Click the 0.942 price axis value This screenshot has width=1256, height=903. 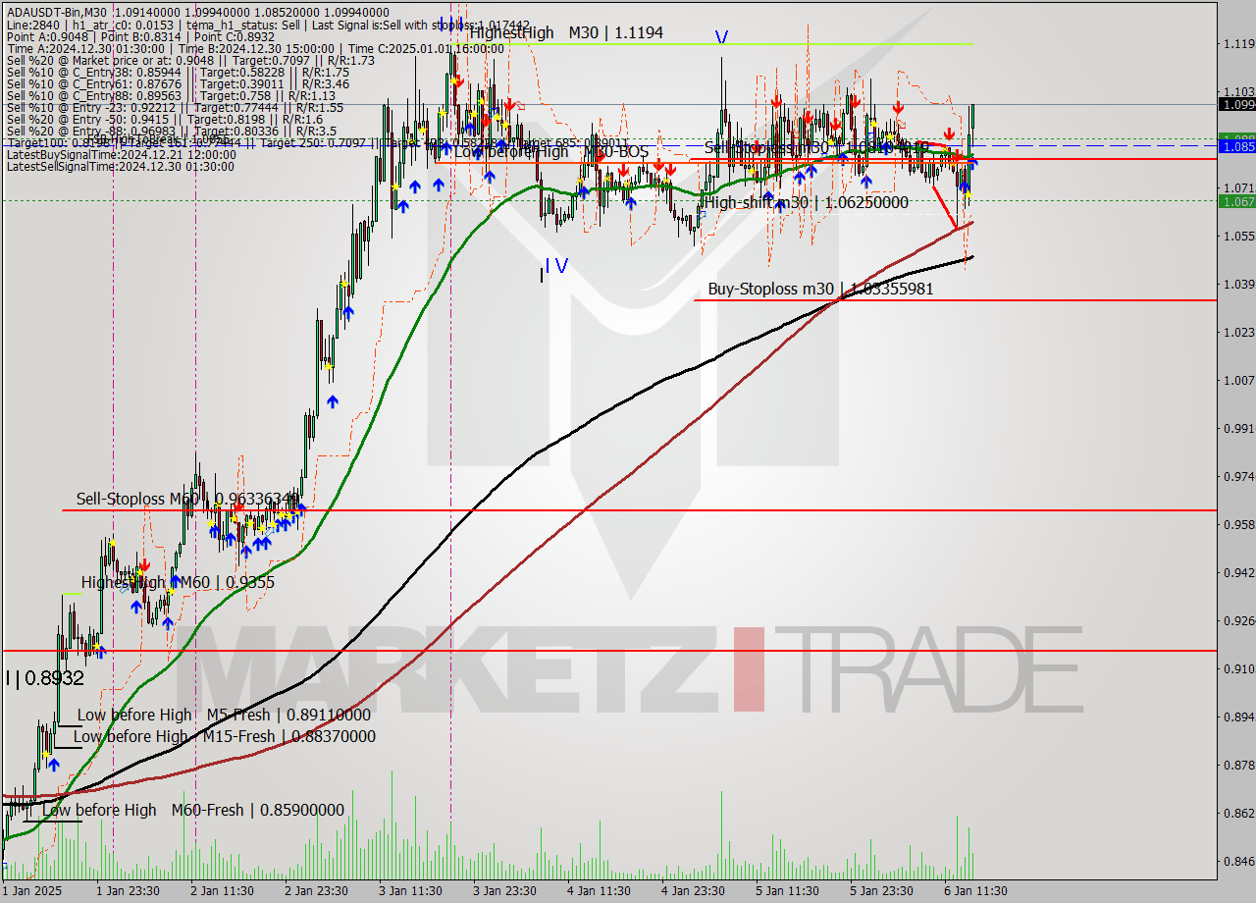[1239, 572]
